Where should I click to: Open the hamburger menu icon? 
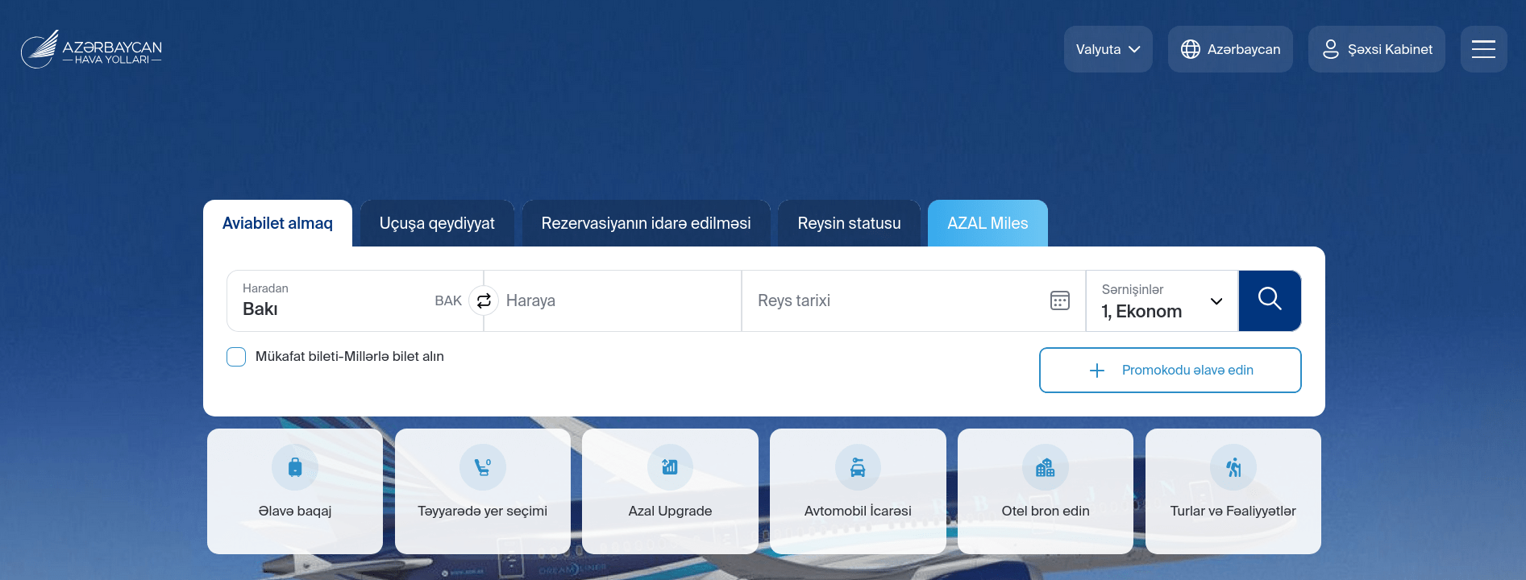point(1483,49)
